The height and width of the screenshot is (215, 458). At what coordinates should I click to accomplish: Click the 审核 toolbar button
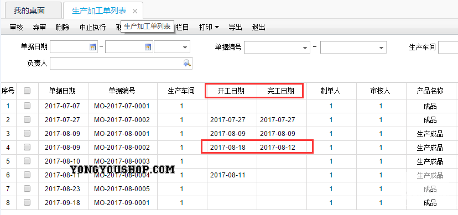point(16,28)
